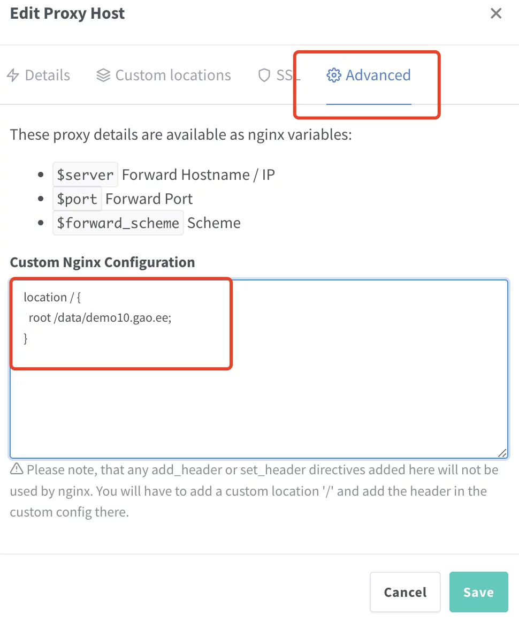Save the proxy host configuration
Image resolution: width=519 pixels, height=622 pixels.
478,592
